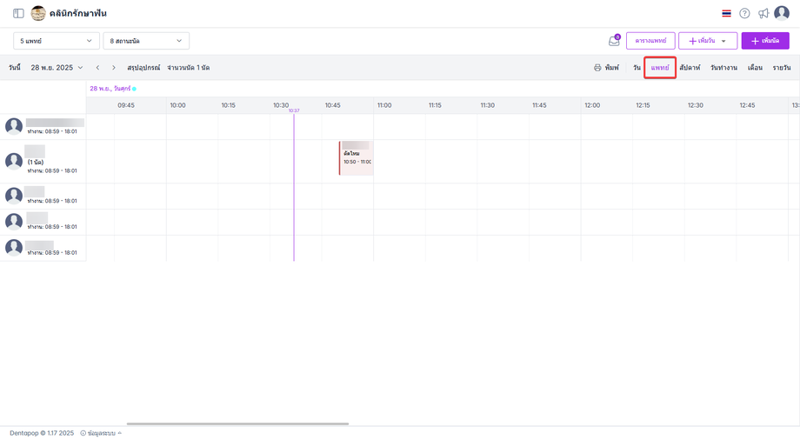
Task: Click the horizontal scrollbar at bottom
Action: [x=237, y=423]
